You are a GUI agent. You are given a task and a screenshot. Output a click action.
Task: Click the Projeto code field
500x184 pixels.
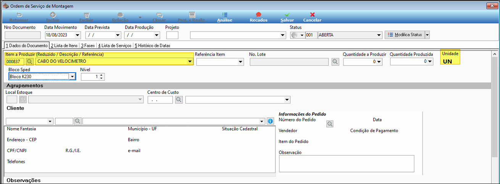point(173,35)
